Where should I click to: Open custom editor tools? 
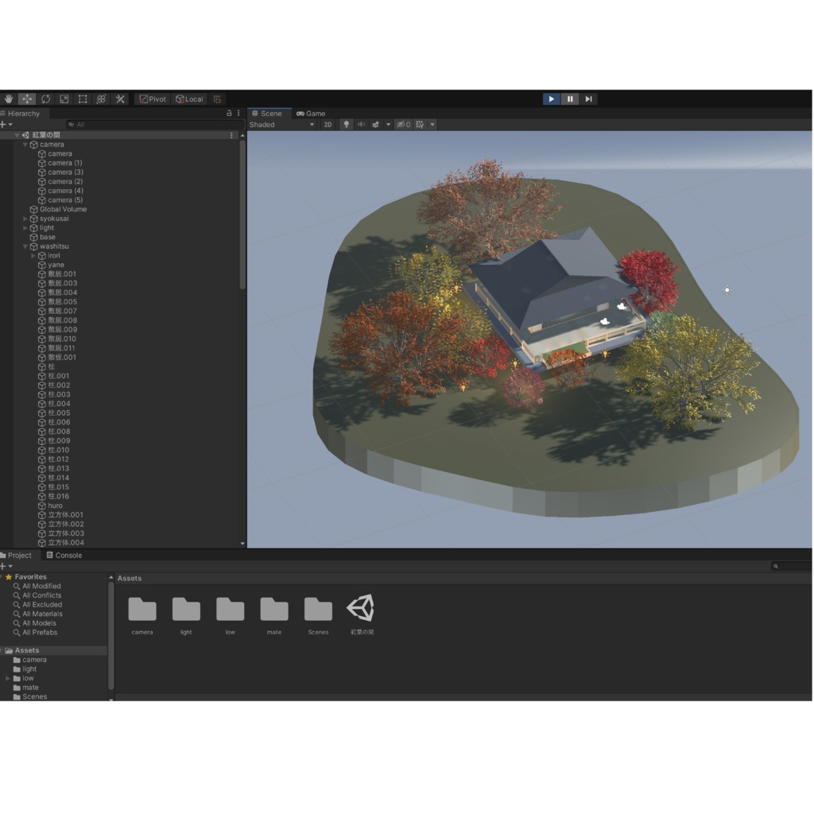tap(120, 99)
